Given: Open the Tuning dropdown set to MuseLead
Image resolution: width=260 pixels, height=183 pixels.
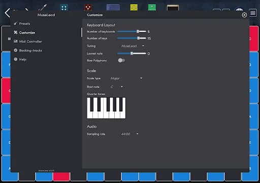Looking at the screenshot, I should (133, 46).
